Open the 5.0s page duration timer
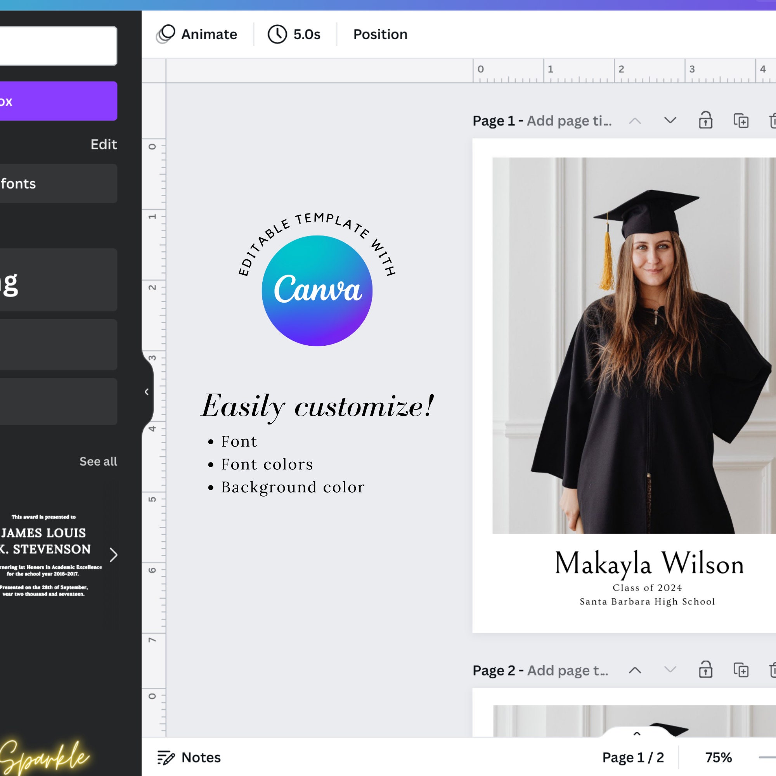The height and width of the screenshot is (776, 776). [294, 34]
